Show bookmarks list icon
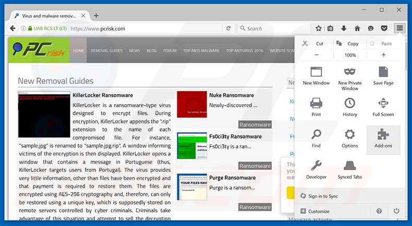This screenshot has height=226, width=412. pos(330,28)
